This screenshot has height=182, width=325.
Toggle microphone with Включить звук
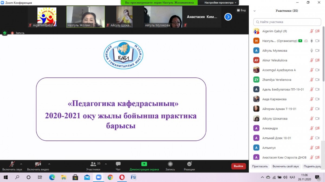click(12, 164)
